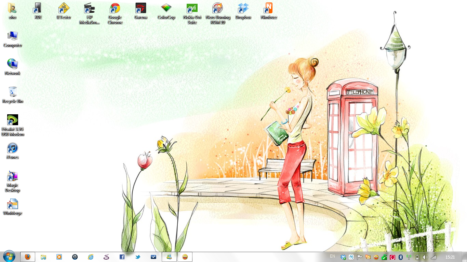
Task: Select the Nero Burning ROM 10 icon
Action: point(218,9)
